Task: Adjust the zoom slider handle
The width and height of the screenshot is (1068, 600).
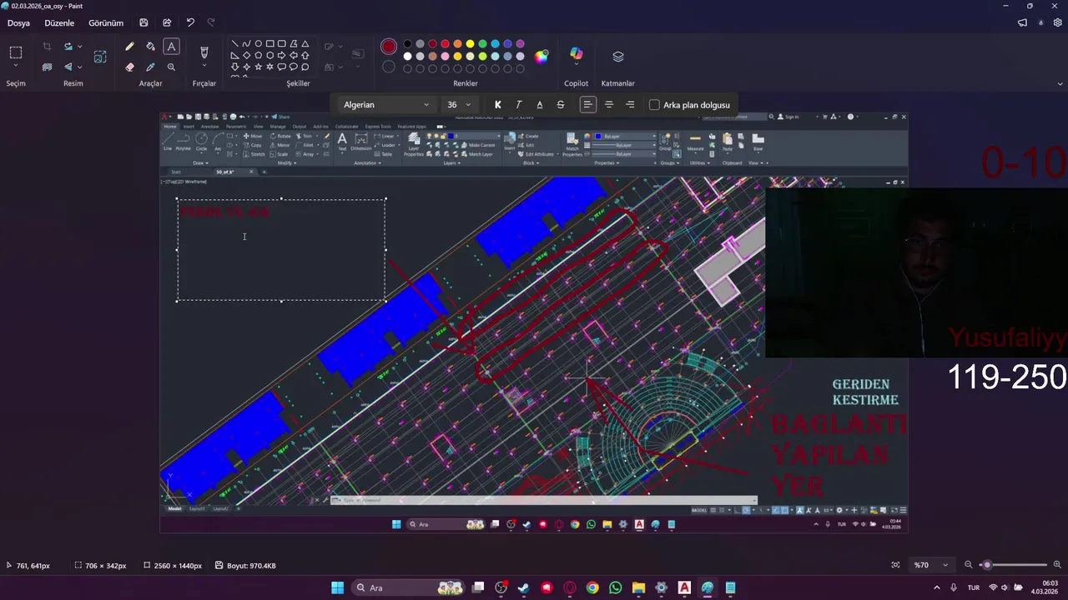Action: 987,565
